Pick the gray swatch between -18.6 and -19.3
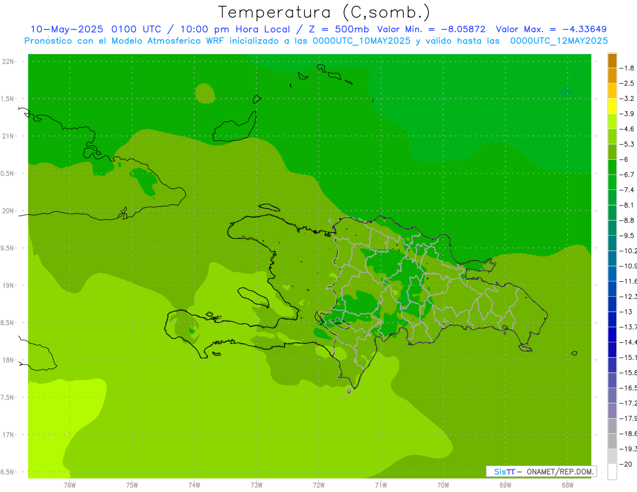 [x=612, y=441]
